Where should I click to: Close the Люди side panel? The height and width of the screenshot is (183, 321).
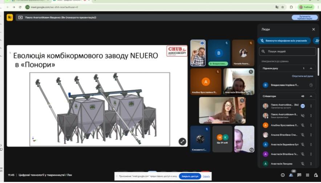(313, 29)
